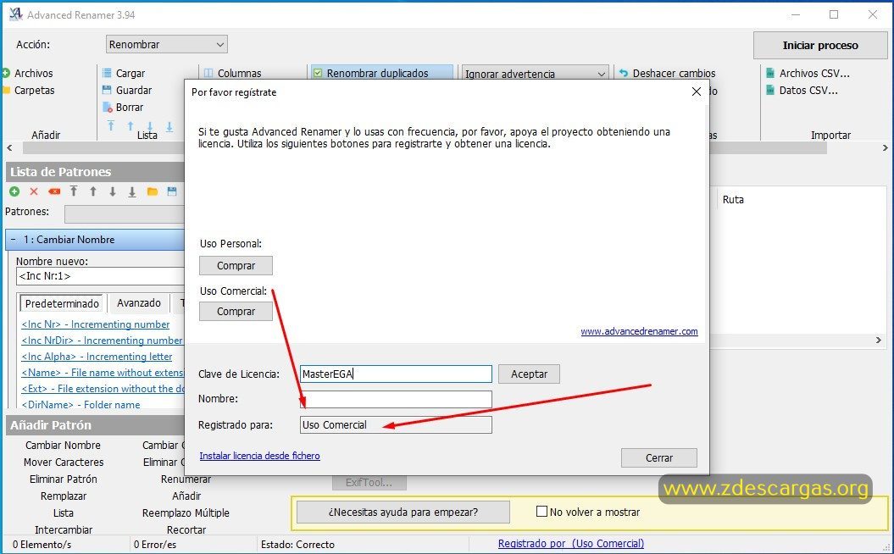Add the Renumerar pattern
The width and height of the screenshot is (894, 554).
pos(186,479)
